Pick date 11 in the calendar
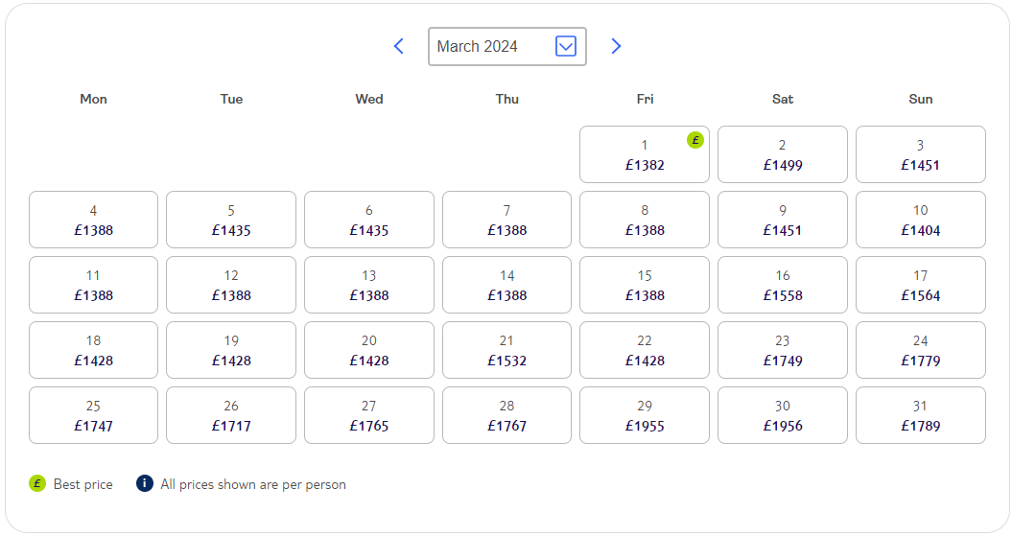The image size is (1012, 536). pos(94,285)
